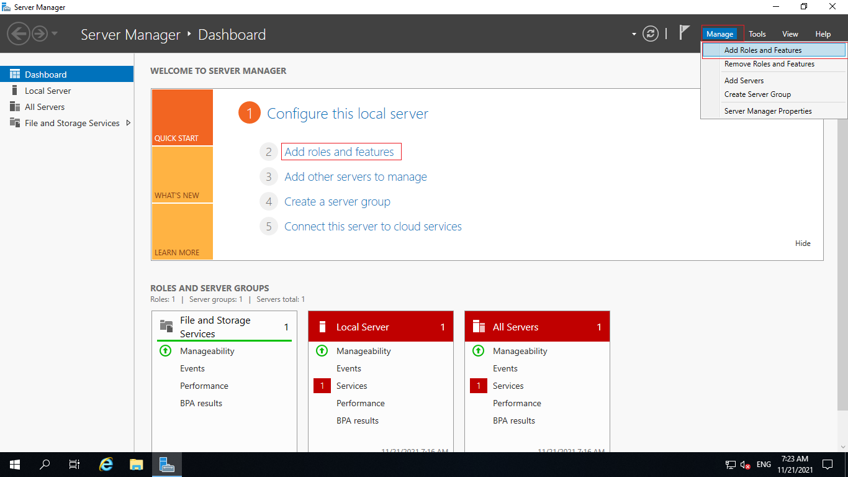Click the back navigation arrow
The image size is (848, 477).
[x=19, y=34]
